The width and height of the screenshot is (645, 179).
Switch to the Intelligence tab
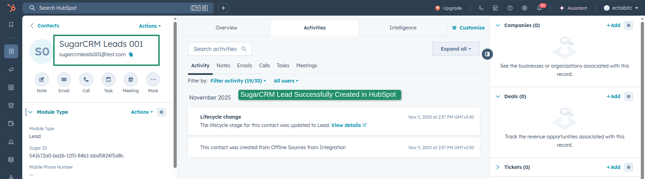tap(403, 28)
